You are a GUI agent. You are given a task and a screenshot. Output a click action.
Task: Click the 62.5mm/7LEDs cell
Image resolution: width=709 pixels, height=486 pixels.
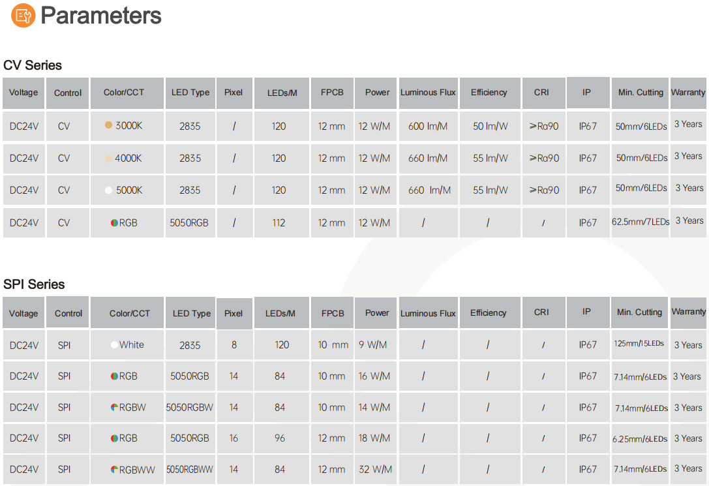pos(641,222)
